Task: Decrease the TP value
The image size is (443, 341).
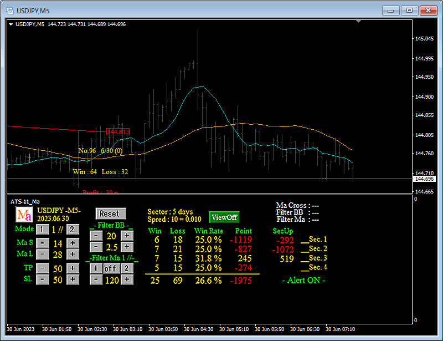Action: coord(43,268)
